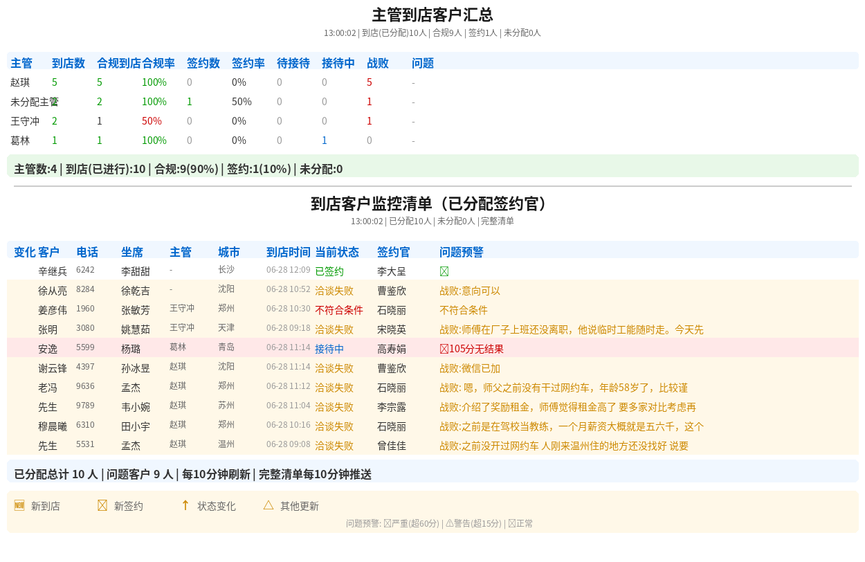Click the 电话 column header
The image size is (865, 562).
pyautogui.click(x=87, y=252)
